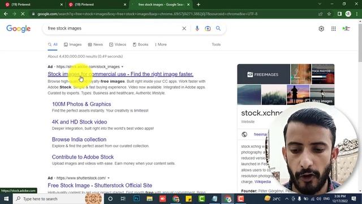Open Google Lens image search camera icon
The image size is (362, 204).
click(x=208, y=28)
